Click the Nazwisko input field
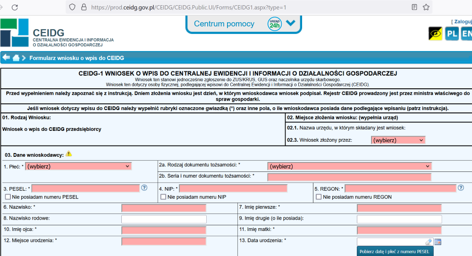This screenshot has height=256, width=472. click(164, 208)
